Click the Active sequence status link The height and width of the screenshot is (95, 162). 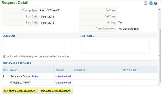click(35, 76)
